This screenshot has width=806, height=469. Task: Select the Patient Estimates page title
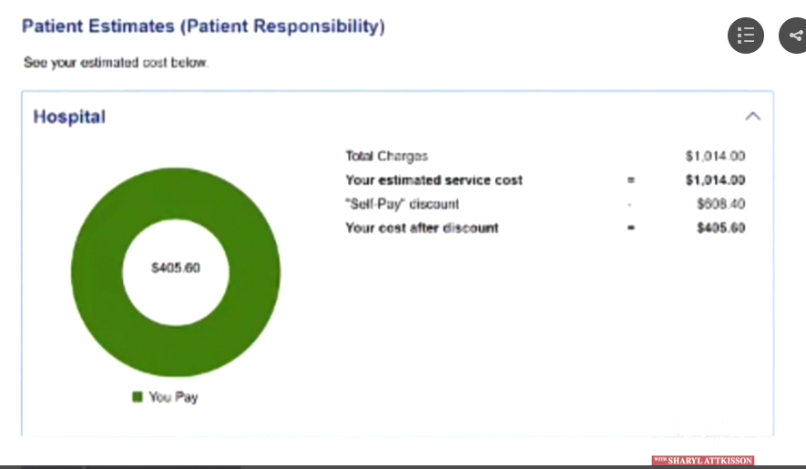coord(203,26)
